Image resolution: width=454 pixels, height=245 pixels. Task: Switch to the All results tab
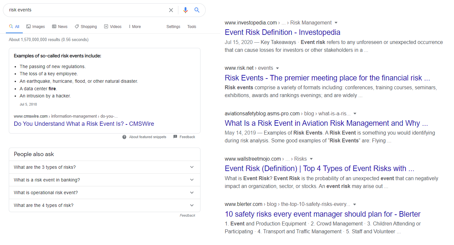point(14,27)
